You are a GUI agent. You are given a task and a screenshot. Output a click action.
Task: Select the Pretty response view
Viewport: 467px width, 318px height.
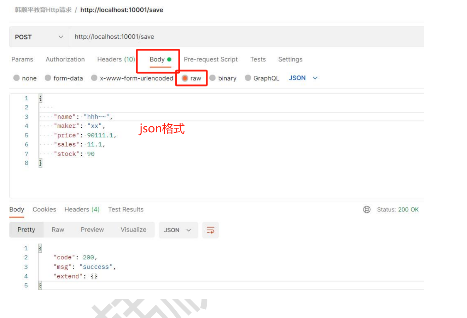pos(27,230)
